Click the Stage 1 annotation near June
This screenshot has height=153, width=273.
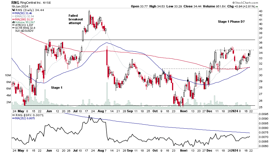[x=57, y=88]
